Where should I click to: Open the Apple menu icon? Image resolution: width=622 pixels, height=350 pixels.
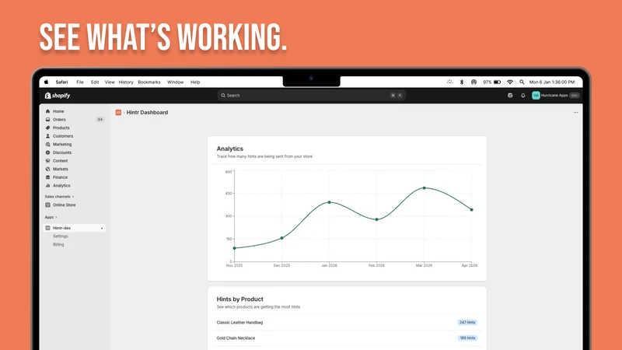tap(47, 82)
